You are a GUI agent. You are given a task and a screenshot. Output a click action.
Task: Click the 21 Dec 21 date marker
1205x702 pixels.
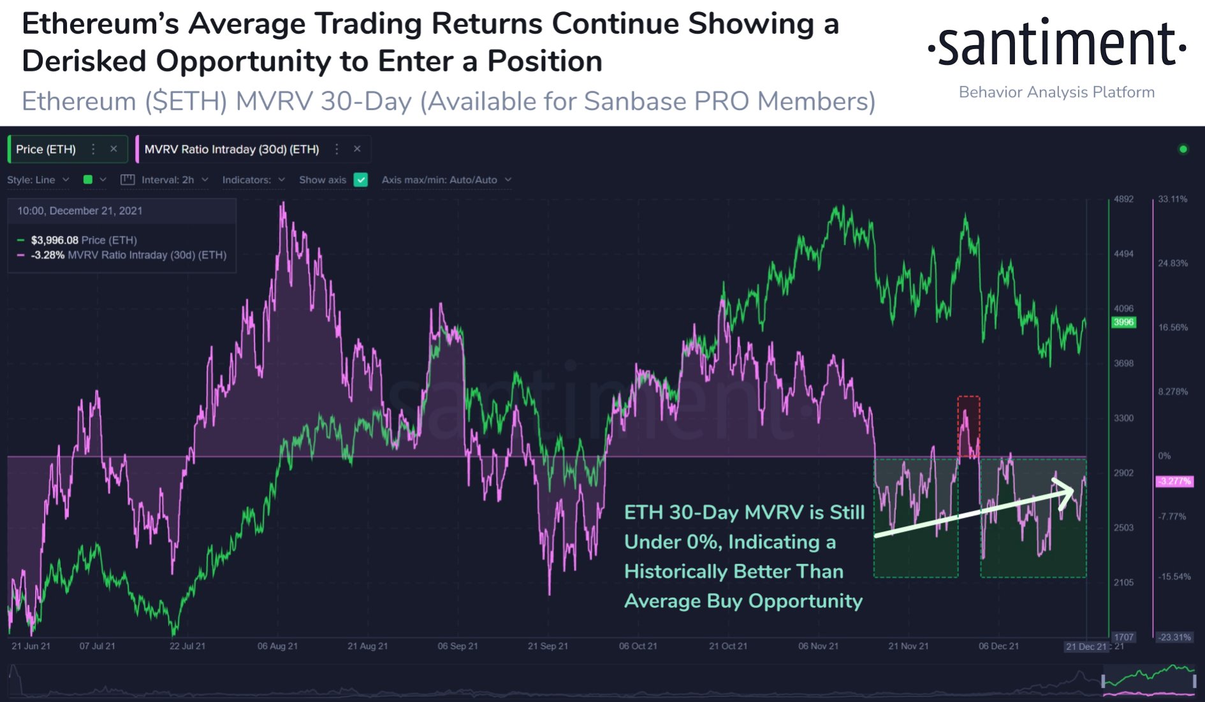pos(1086,646)
